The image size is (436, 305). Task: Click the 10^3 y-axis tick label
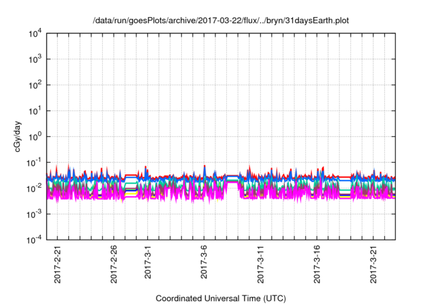pos(35,60)
